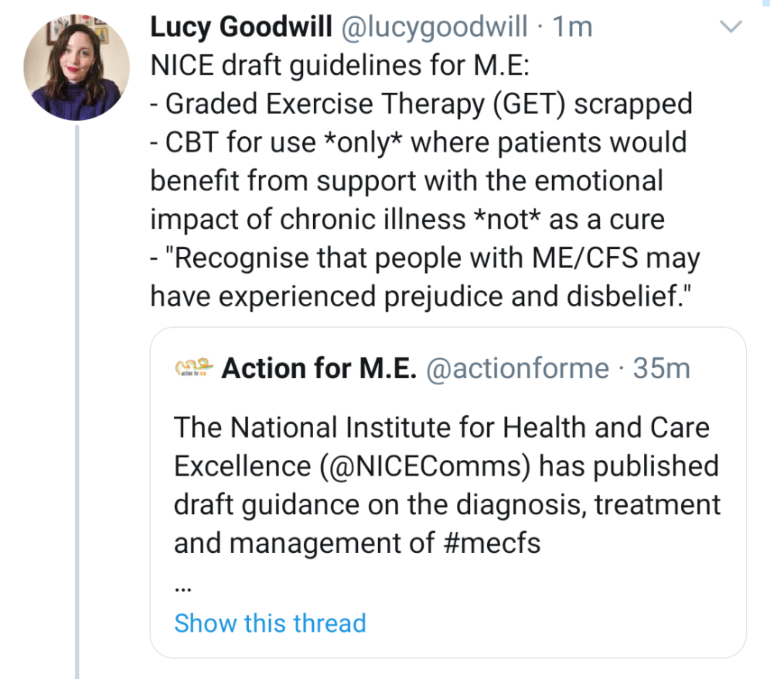Open the 35m quoted tweet timestamp
770x679 pixels.
(661, 368)
